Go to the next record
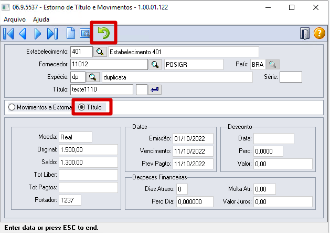Image resolution: width=330 pixels, height=233 pixels. point(37,33)
